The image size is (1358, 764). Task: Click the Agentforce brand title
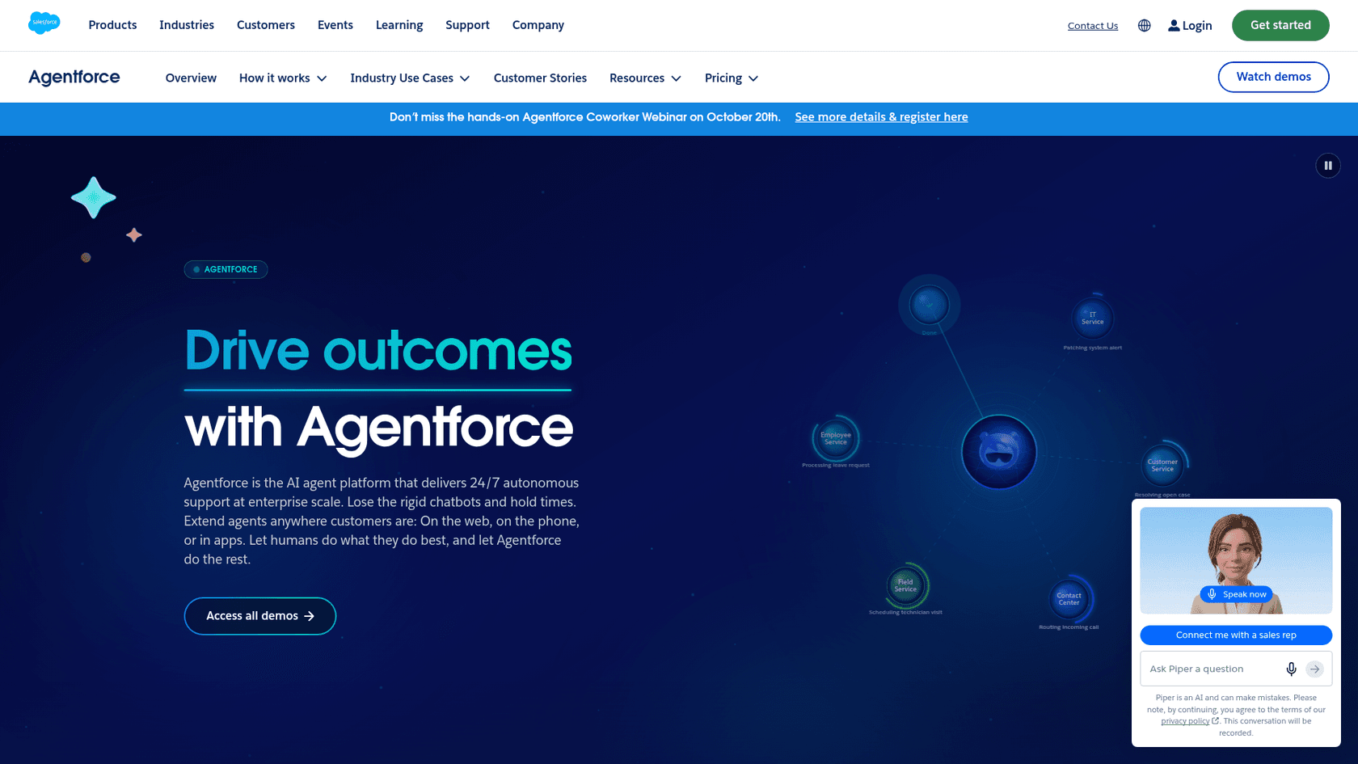coord(74,77)
